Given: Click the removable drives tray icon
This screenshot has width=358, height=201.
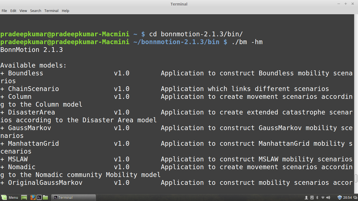Looking at the screenshot, I should point(312,197).
